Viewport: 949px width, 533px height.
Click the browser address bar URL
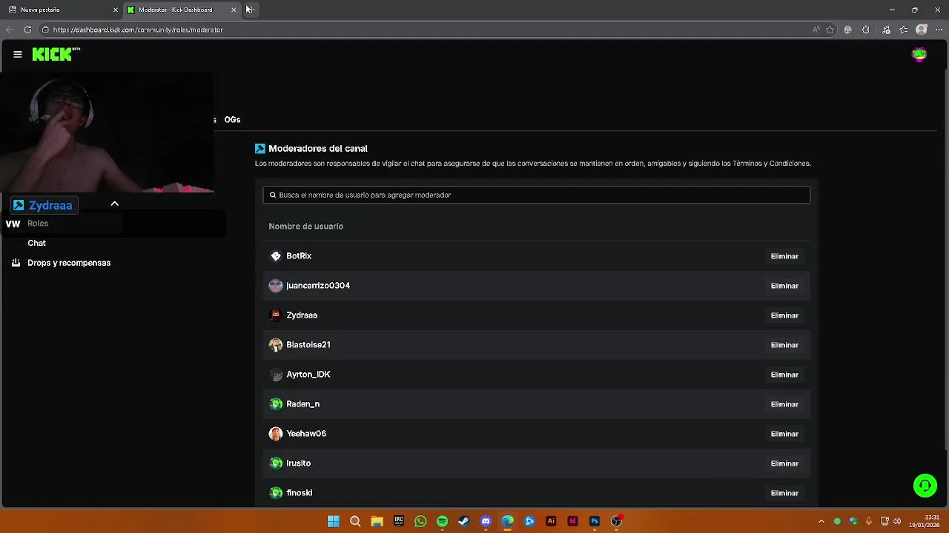click(x=138, y=30)
